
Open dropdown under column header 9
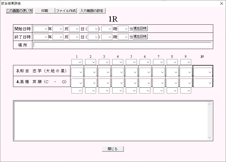point(186,62)
